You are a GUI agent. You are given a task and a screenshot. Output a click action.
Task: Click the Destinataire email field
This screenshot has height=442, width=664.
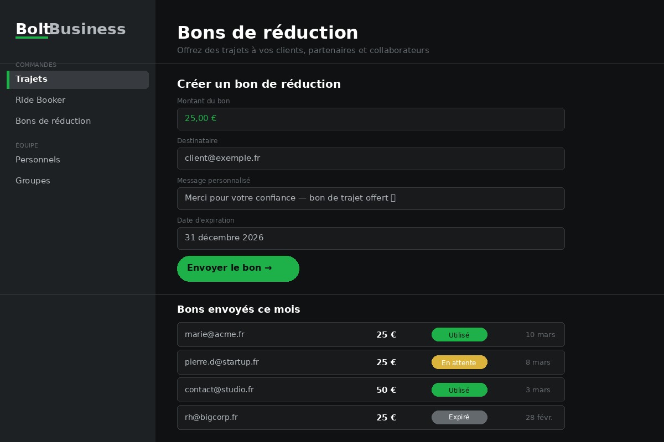click(x=371, y=159)
